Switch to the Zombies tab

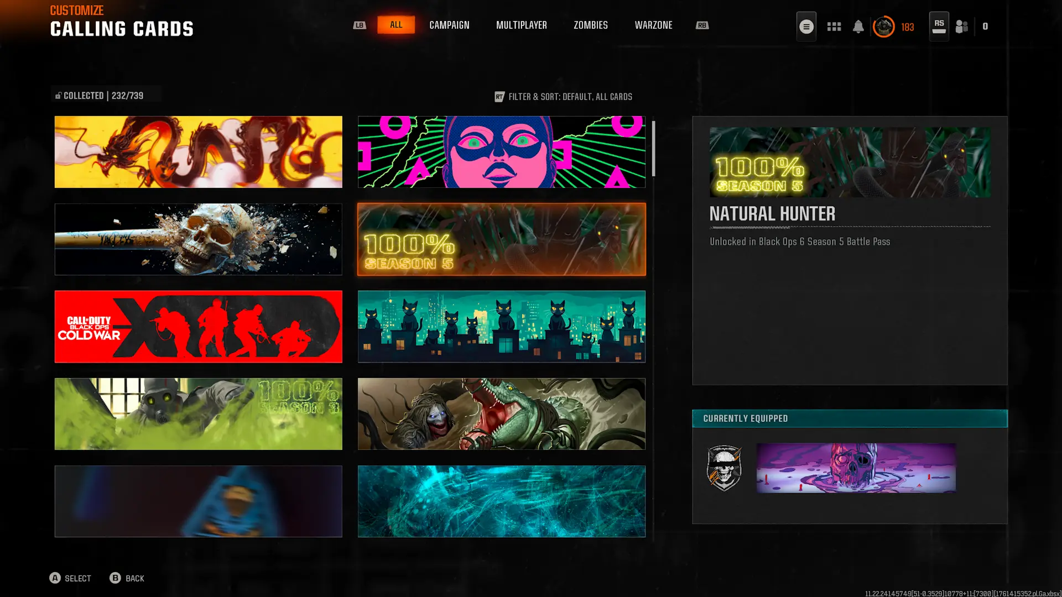(x=590, y=25)
